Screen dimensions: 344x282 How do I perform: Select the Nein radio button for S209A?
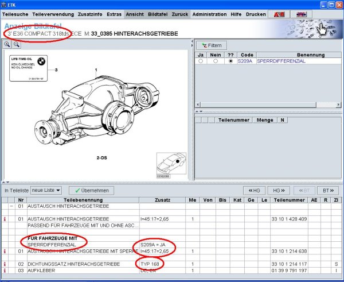215,61
